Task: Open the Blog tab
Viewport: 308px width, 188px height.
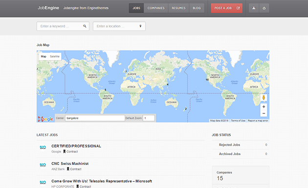Action: [197, 8]
